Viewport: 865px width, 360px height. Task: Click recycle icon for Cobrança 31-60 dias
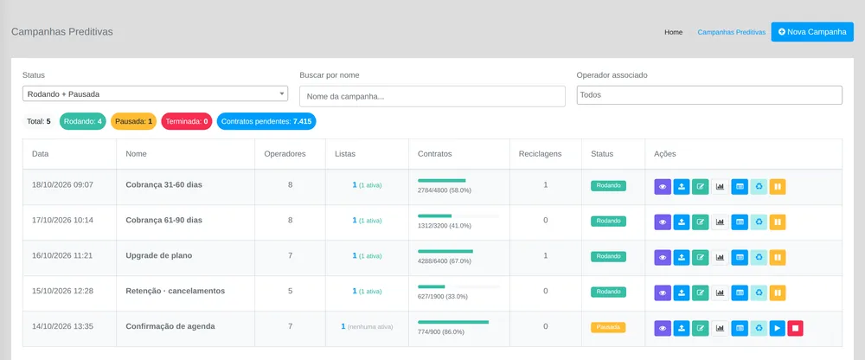coord(759,187)
